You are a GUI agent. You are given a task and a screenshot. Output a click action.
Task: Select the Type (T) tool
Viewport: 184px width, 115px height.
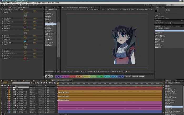(x=23, y=5)
